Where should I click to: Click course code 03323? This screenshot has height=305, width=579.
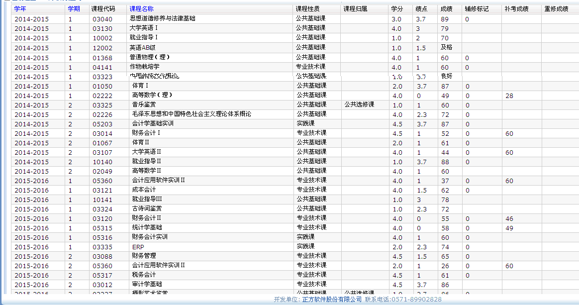[x=102, y=77]
